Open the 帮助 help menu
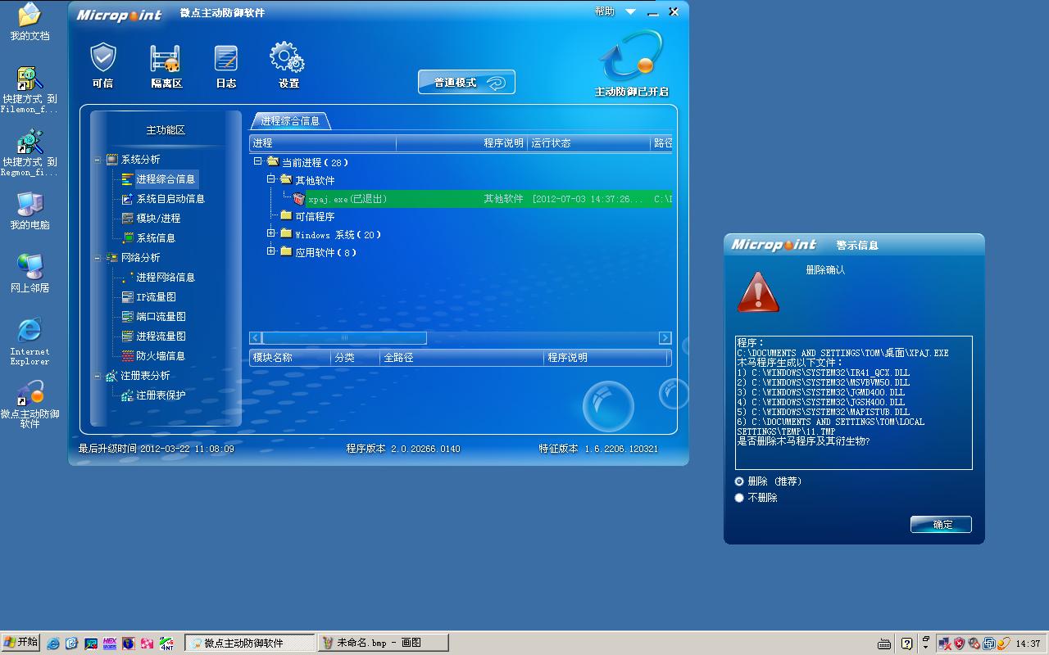The width and height of the screenshot is (1049, 655). click(605, 11)
